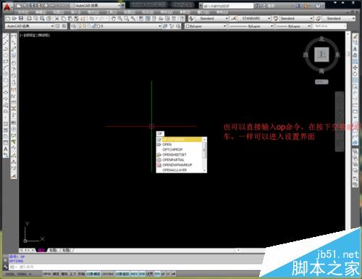Select the Move tool in Modify toolbar
The width and height of the screenshot is (362, 279).
tap(355, 67)
